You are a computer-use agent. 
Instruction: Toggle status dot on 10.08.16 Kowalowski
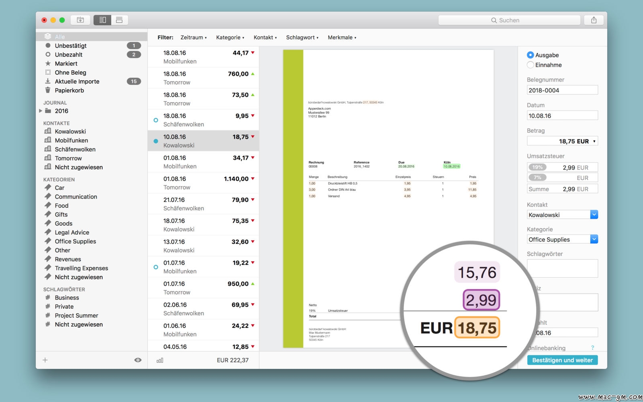click(x=156, y=141)
